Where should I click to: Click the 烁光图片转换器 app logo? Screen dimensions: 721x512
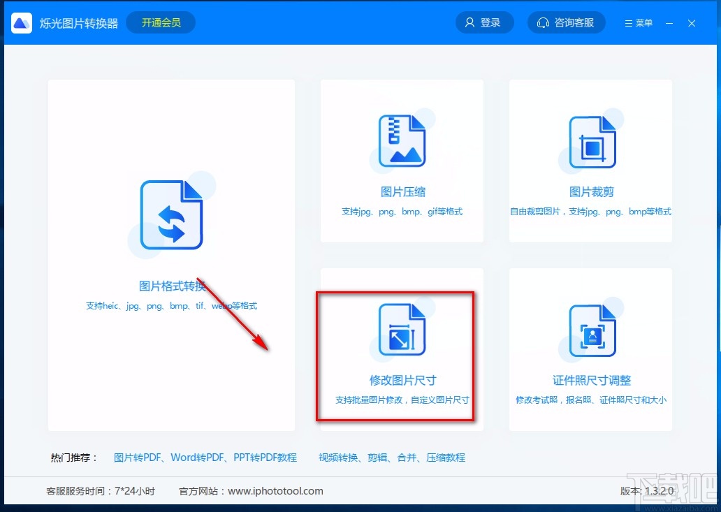tap(21, 22)
